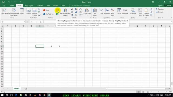Expand the Shapes dropdown
173x97 pixels.
(39, 9)
